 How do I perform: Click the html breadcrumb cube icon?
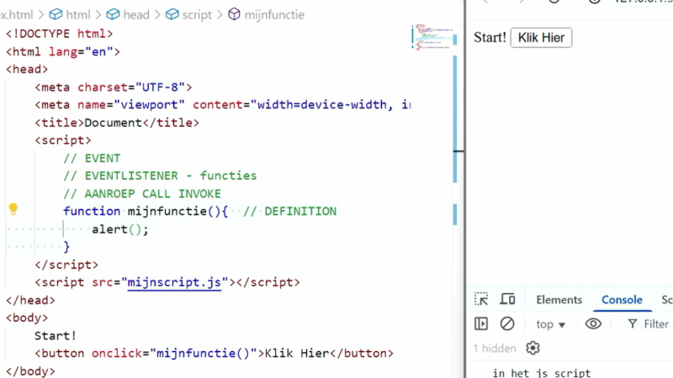tap(56, 14)
